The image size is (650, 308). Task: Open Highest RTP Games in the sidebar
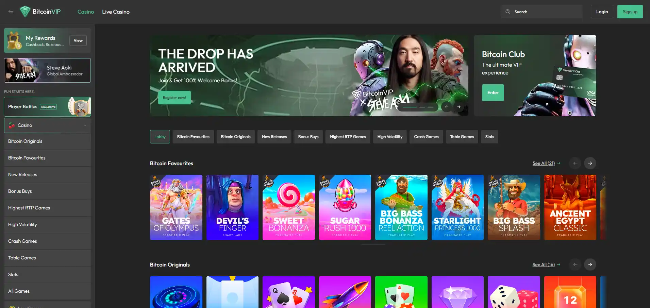pyautogui.click(x=47, y=208)
